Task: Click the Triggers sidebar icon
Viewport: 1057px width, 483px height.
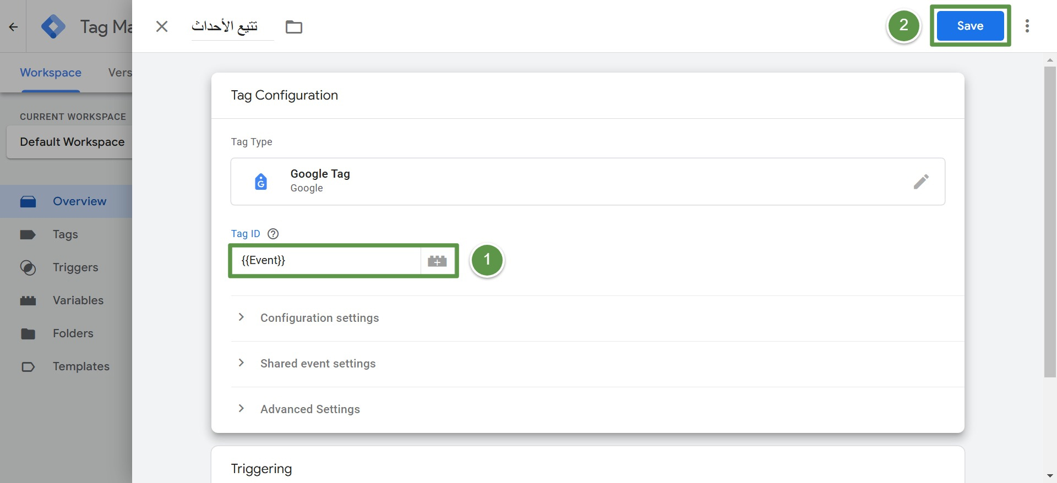Action: pyautogui.click(x=28, y=268)
